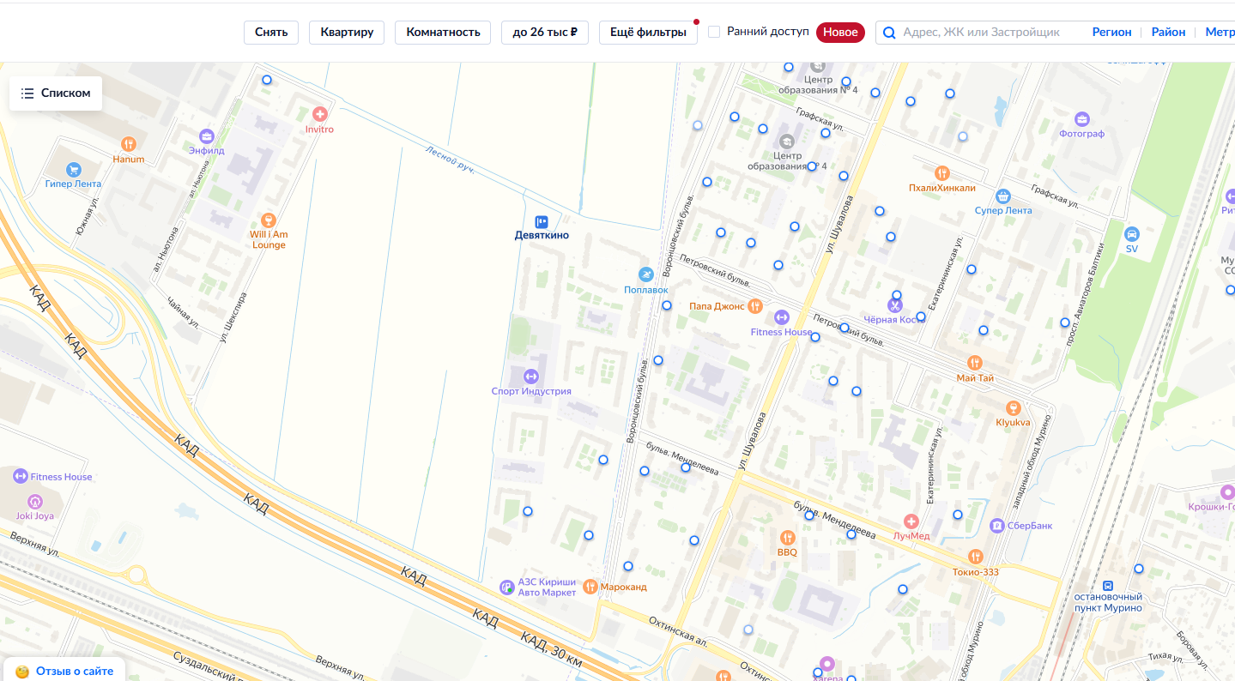This screenshot has width=1235, height=681.
Task: Click the ЛучМед medical cross icon
Action: coord(911,521)
